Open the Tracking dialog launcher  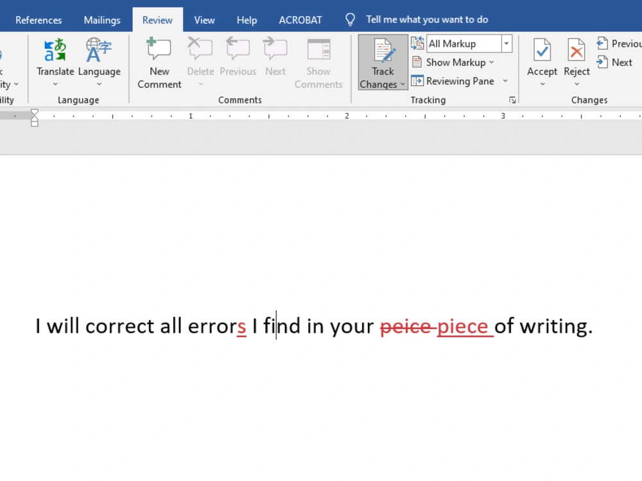tap(512, 100)
